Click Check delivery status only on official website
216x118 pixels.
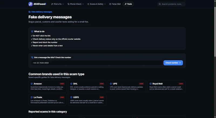(x=57, y=39)
